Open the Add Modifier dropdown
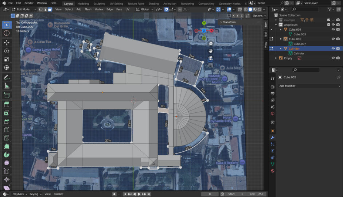 coord(309,86)
